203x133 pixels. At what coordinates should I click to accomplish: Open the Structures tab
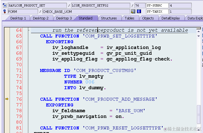pyautogui.click(x=109, y=18)
